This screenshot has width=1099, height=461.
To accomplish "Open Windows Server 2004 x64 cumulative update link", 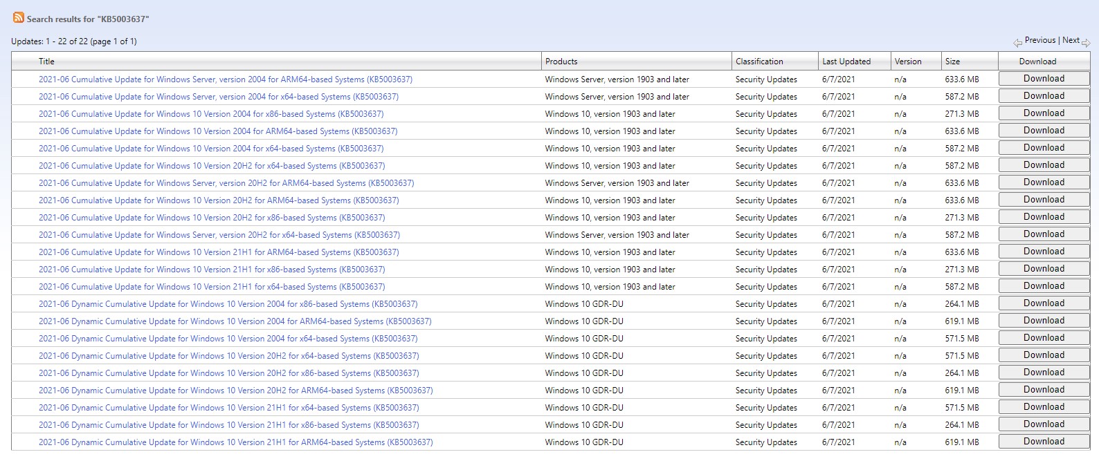I will 219,97.
